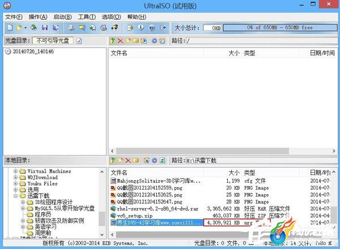Expand the 选用 folder node

coord(15,190)
